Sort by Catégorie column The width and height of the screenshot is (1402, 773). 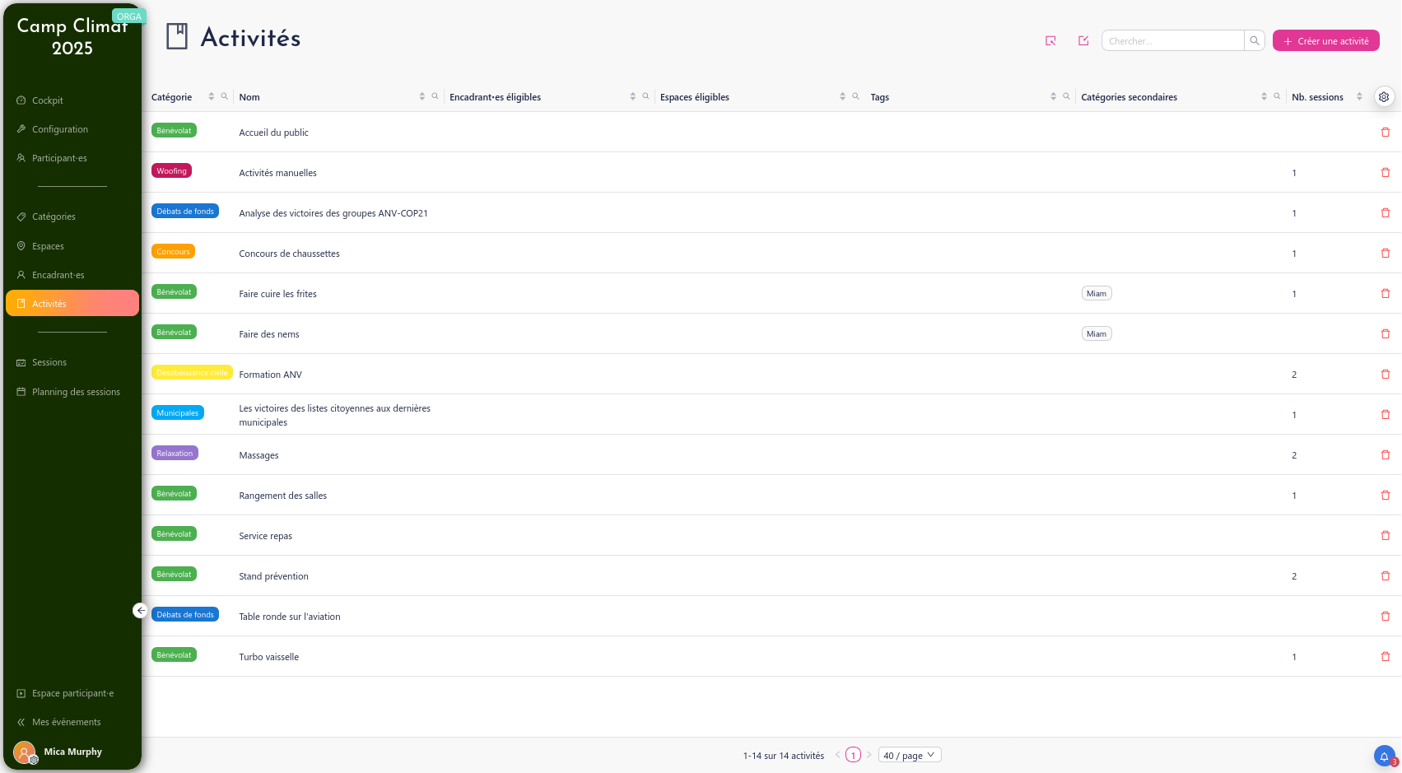click(212, 97)
